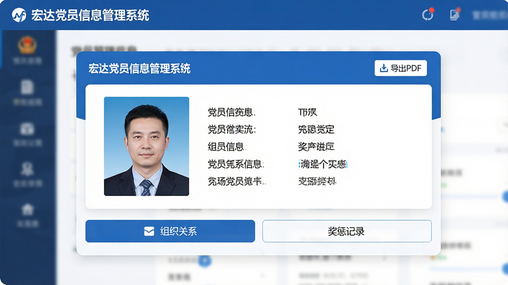508x285 pixels.
Task: Click the 奖惩记录 button
Action: tap(347, 231)
